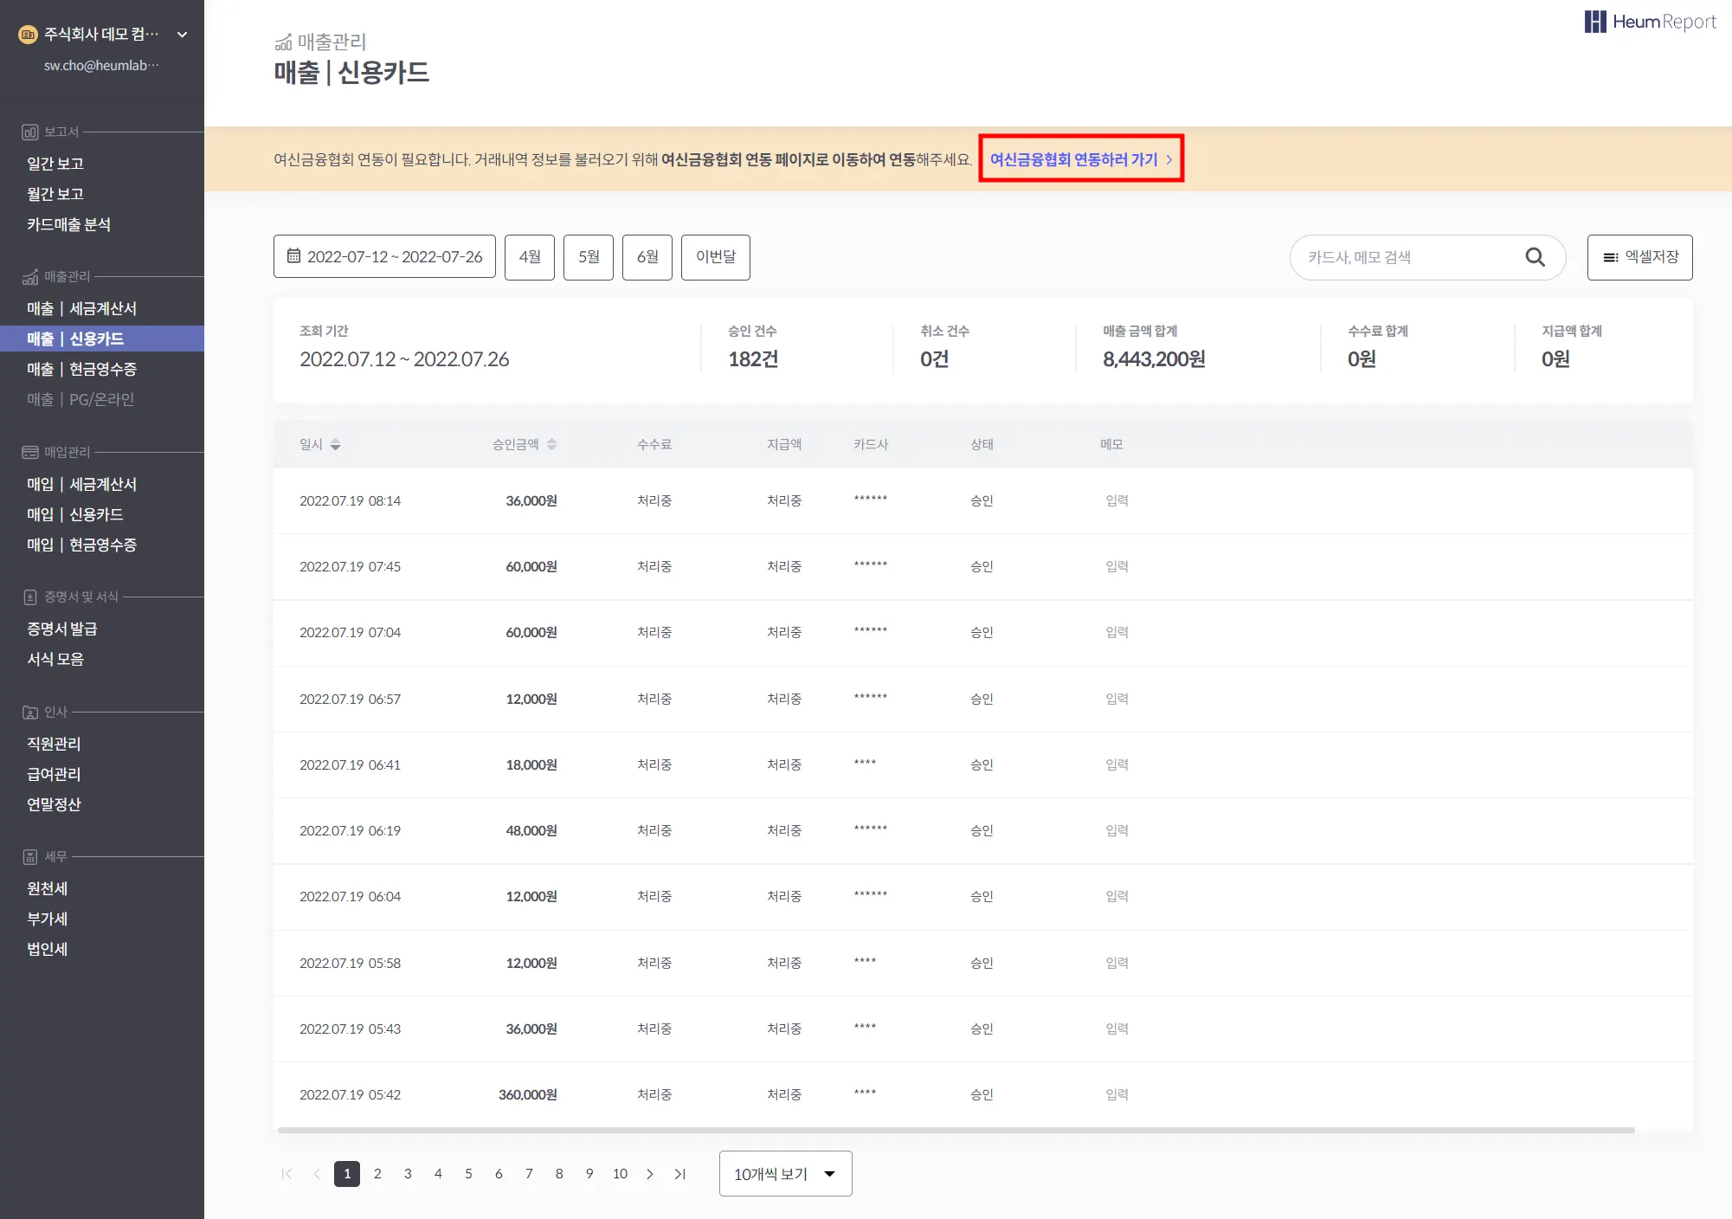1732x1219 pixels.
Task: Sort by 승인금액 column arrows
Action: click(551, 444)
